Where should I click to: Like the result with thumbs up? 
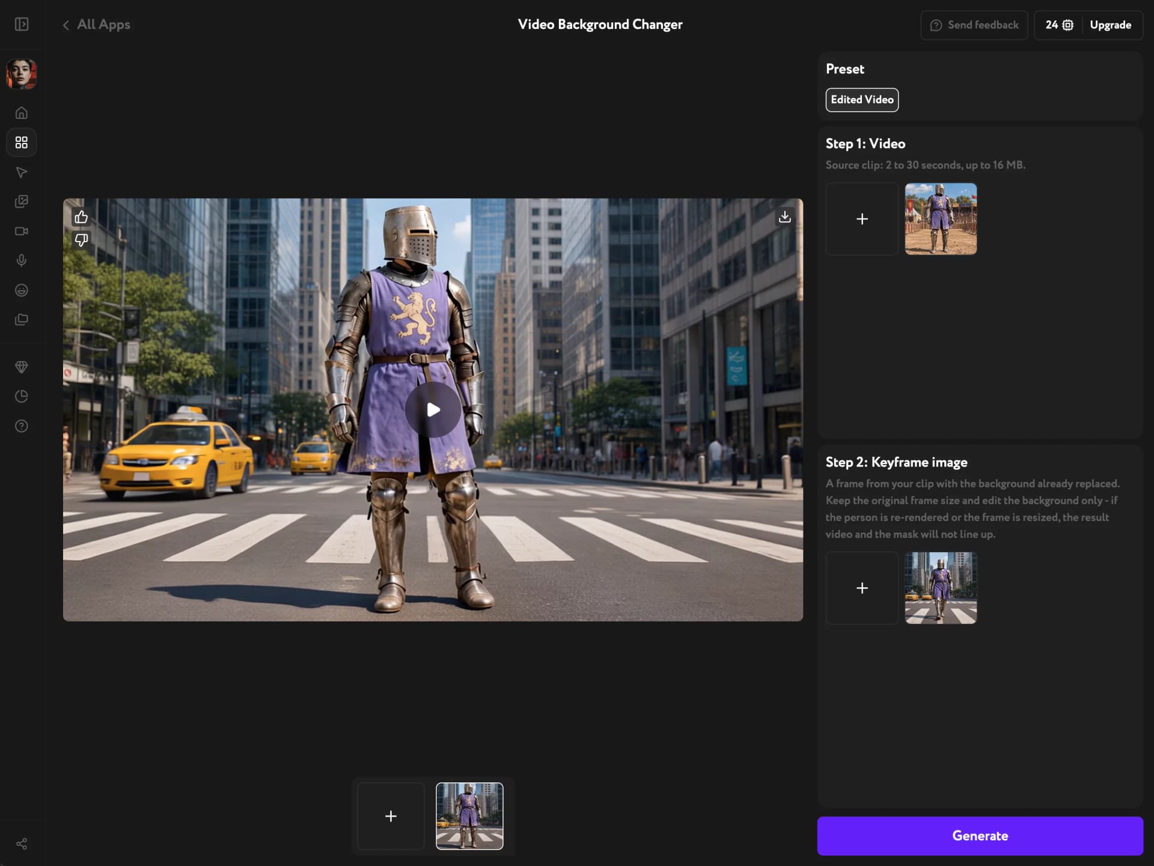81,217
